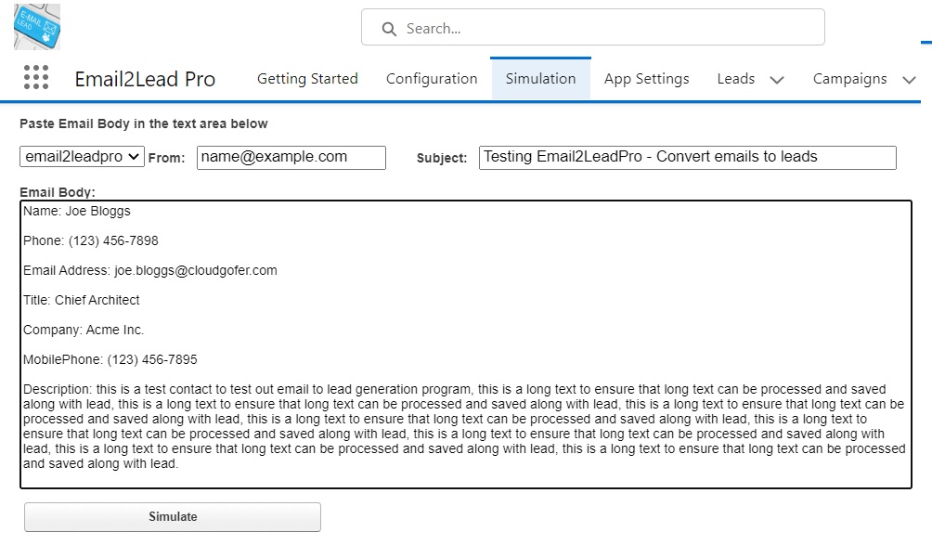Viewport: 932px width, 545px height.
Task: Click the 'MobilePhone: (123) 456-7895' line
Action: 110,359
